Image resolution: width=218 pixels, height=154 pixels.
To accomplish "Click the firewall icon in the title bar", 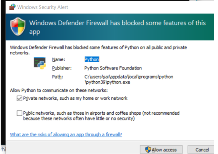I will (13, 7).
